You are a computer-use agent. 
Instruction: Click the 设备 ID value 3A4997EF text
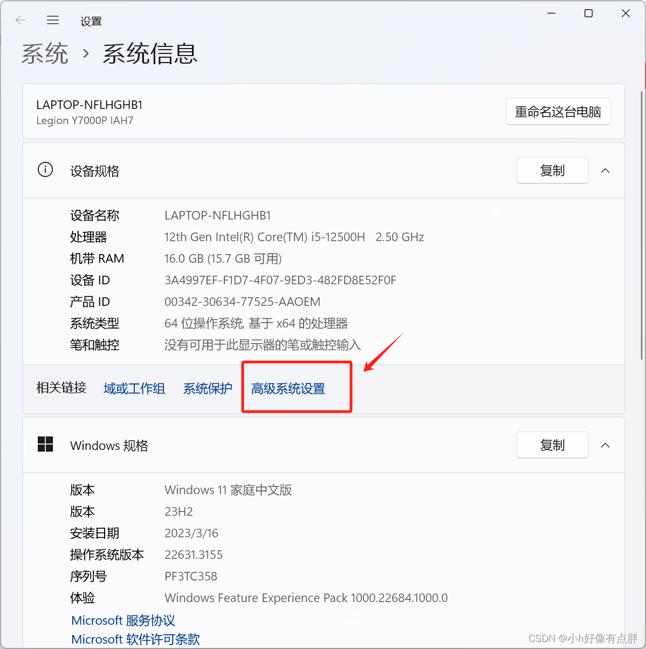[x=280, y=280]
